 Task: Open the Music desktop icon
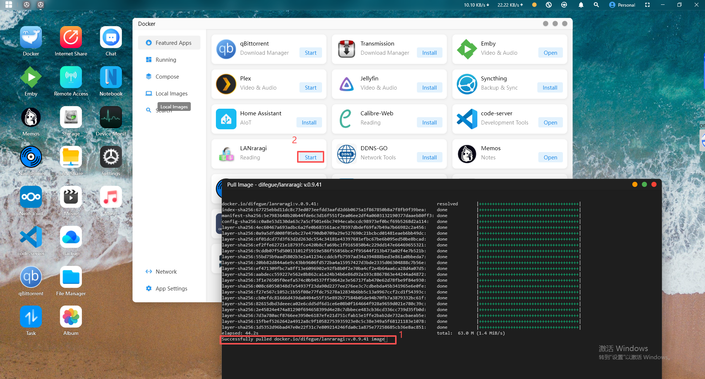(x=111, y=197)
